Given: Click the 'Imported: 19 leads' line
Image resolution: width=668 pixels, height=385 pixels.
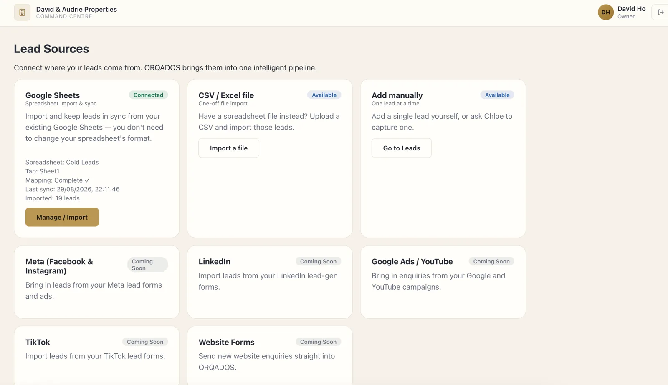Looking at the screenshot, I should [x=53, y=198].
